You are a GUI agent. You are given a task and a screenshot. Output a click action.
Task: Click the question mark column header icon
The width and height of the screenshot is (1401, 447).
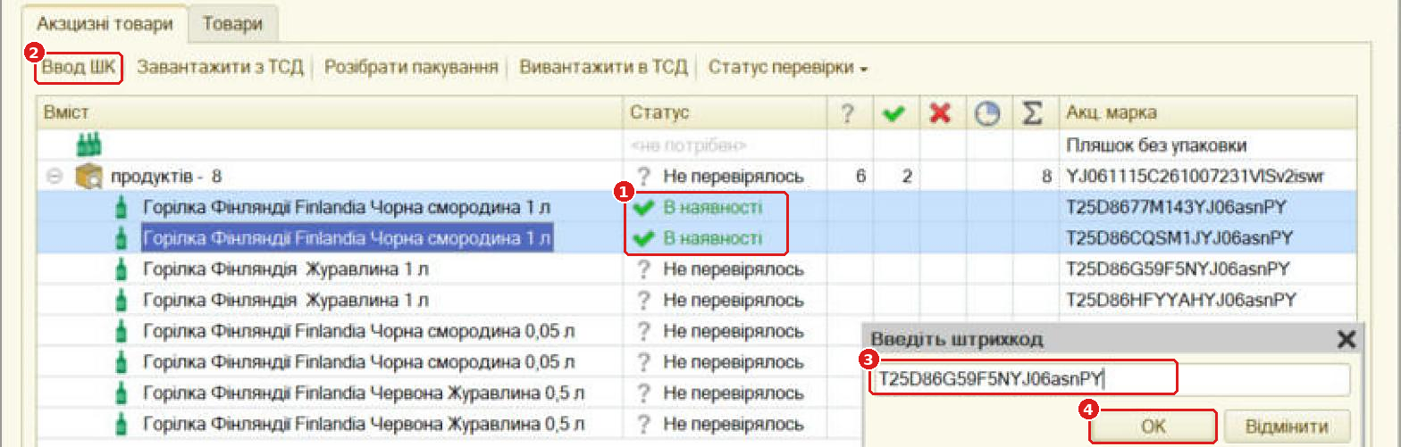(848, 113)
